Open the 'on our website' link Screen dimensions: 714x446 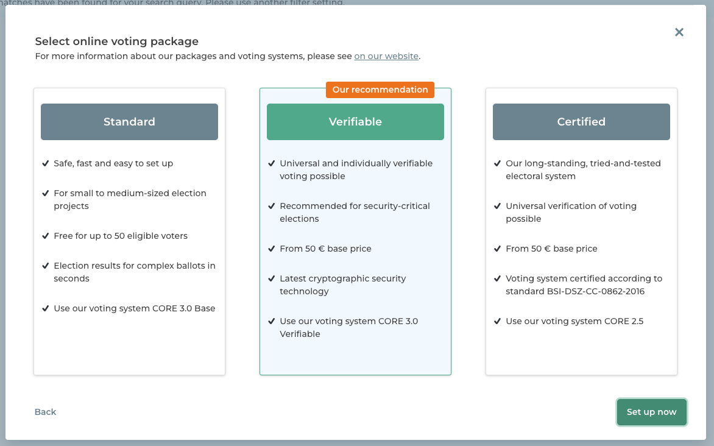tap(386, 55)
